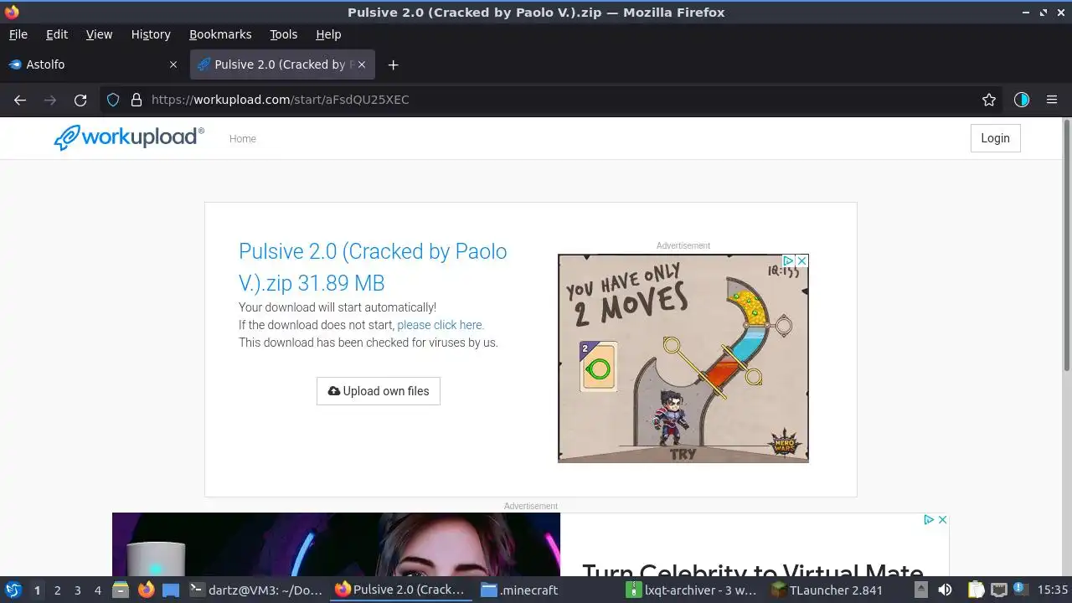Switch to the Astolfo tab

tap(92, 64)
